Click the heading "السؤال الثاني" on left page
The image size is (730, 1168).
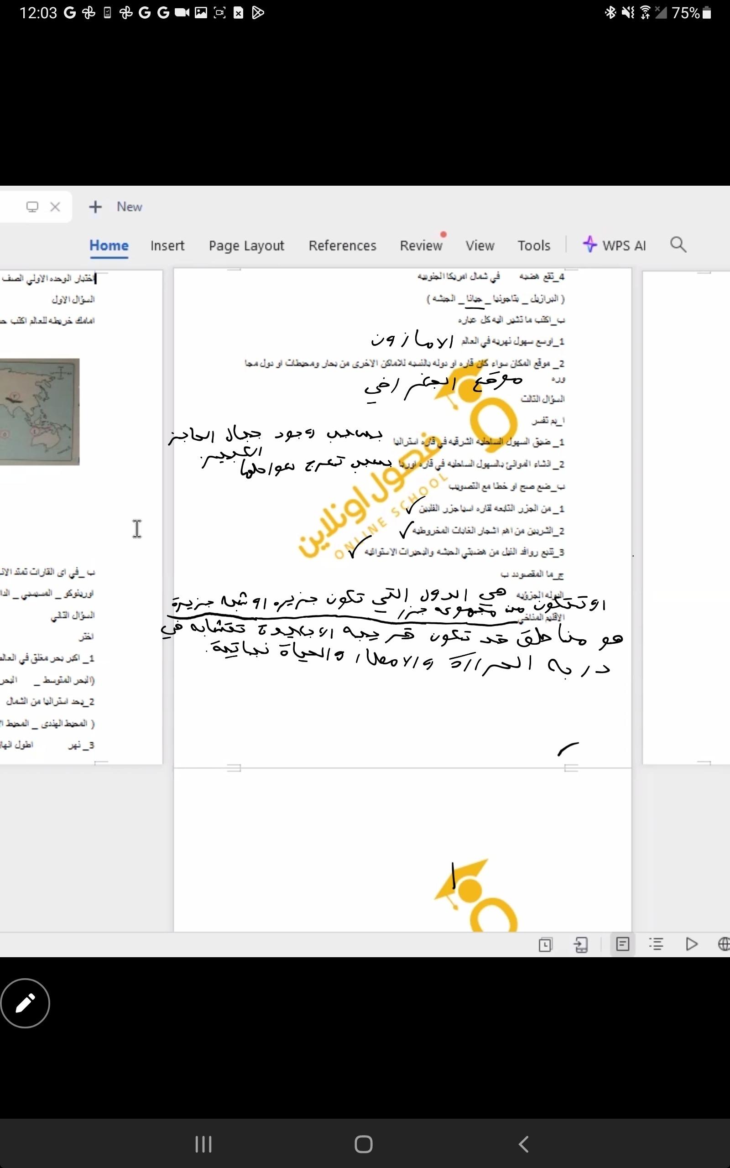tap(73, 615)
